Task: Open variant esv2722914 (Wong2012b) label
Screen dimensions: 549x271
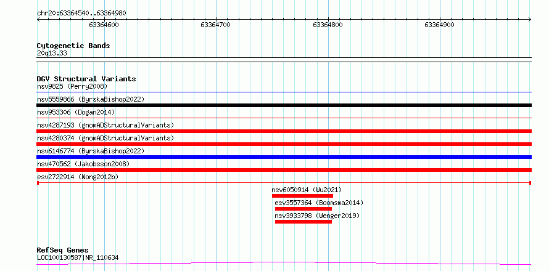Action: click(77, 177)
